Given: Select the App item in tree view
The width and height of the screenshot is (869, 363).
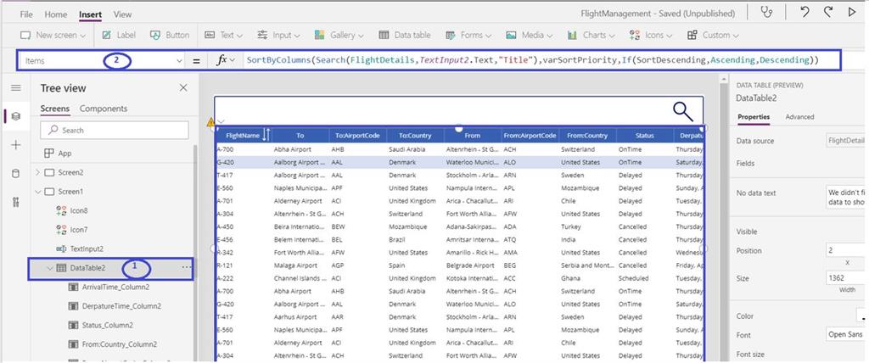Looking at the screenshot, I should pos(58,153).
